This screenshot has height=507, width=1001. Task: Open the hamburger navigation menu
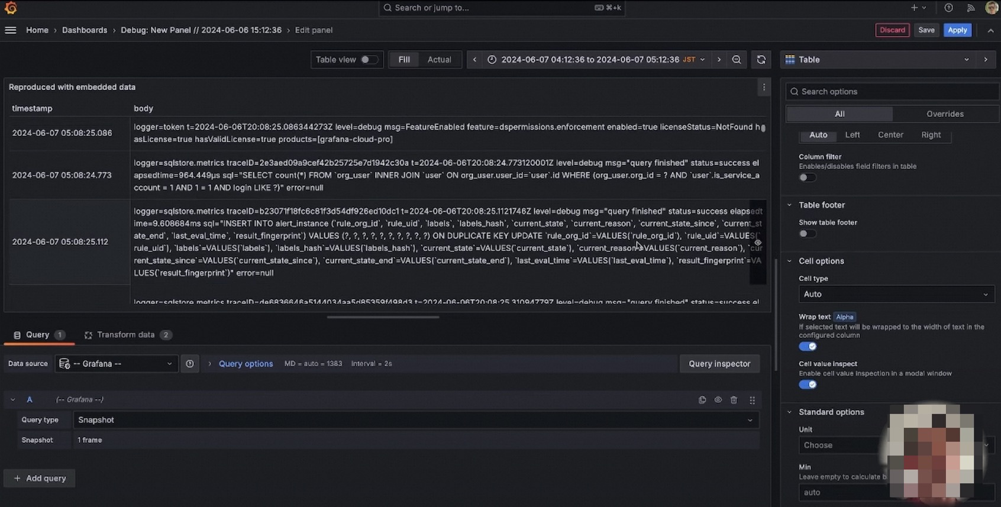[x=11, y=30]
